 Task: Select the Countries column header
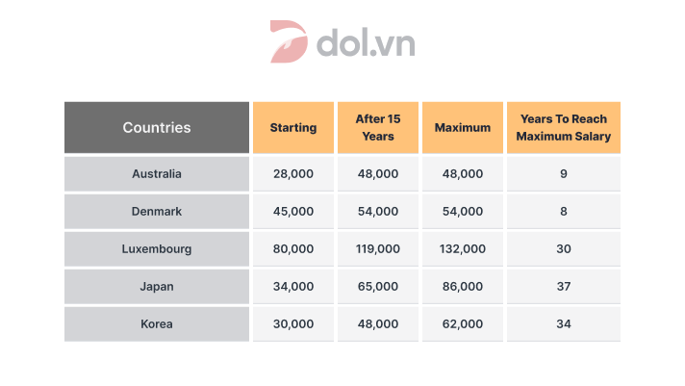coord(157,127)
